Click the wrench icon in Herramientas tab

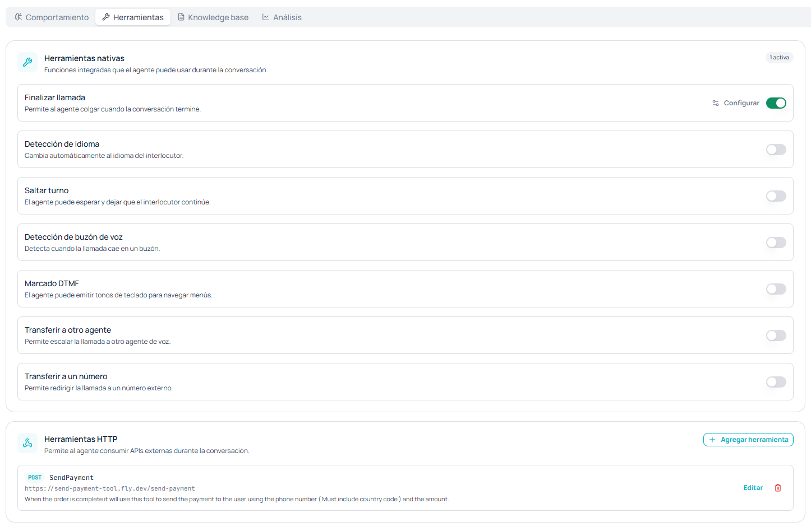pyautogui.click(x=106, y=17)
